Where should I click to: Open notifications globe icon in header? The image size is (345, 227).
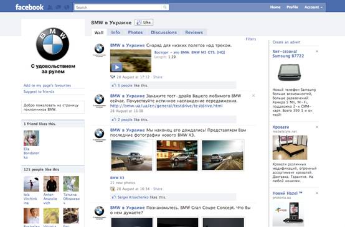(67, 7)
